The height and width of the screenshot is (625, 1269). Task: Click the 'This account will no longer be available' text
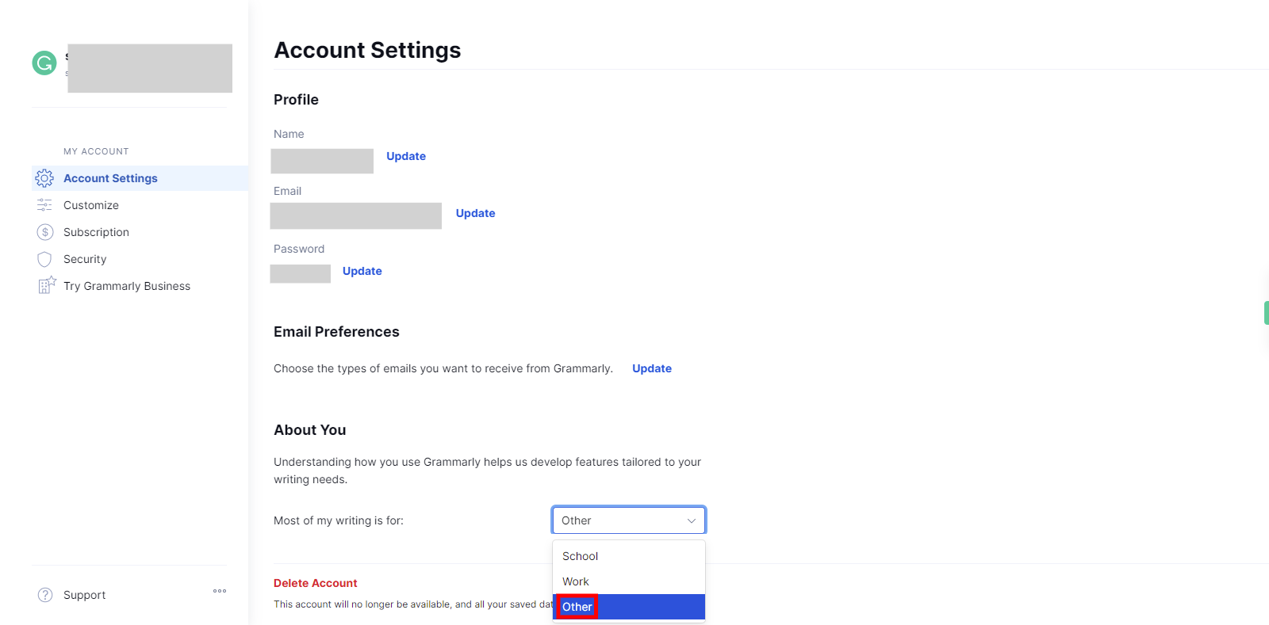point(413,604)
